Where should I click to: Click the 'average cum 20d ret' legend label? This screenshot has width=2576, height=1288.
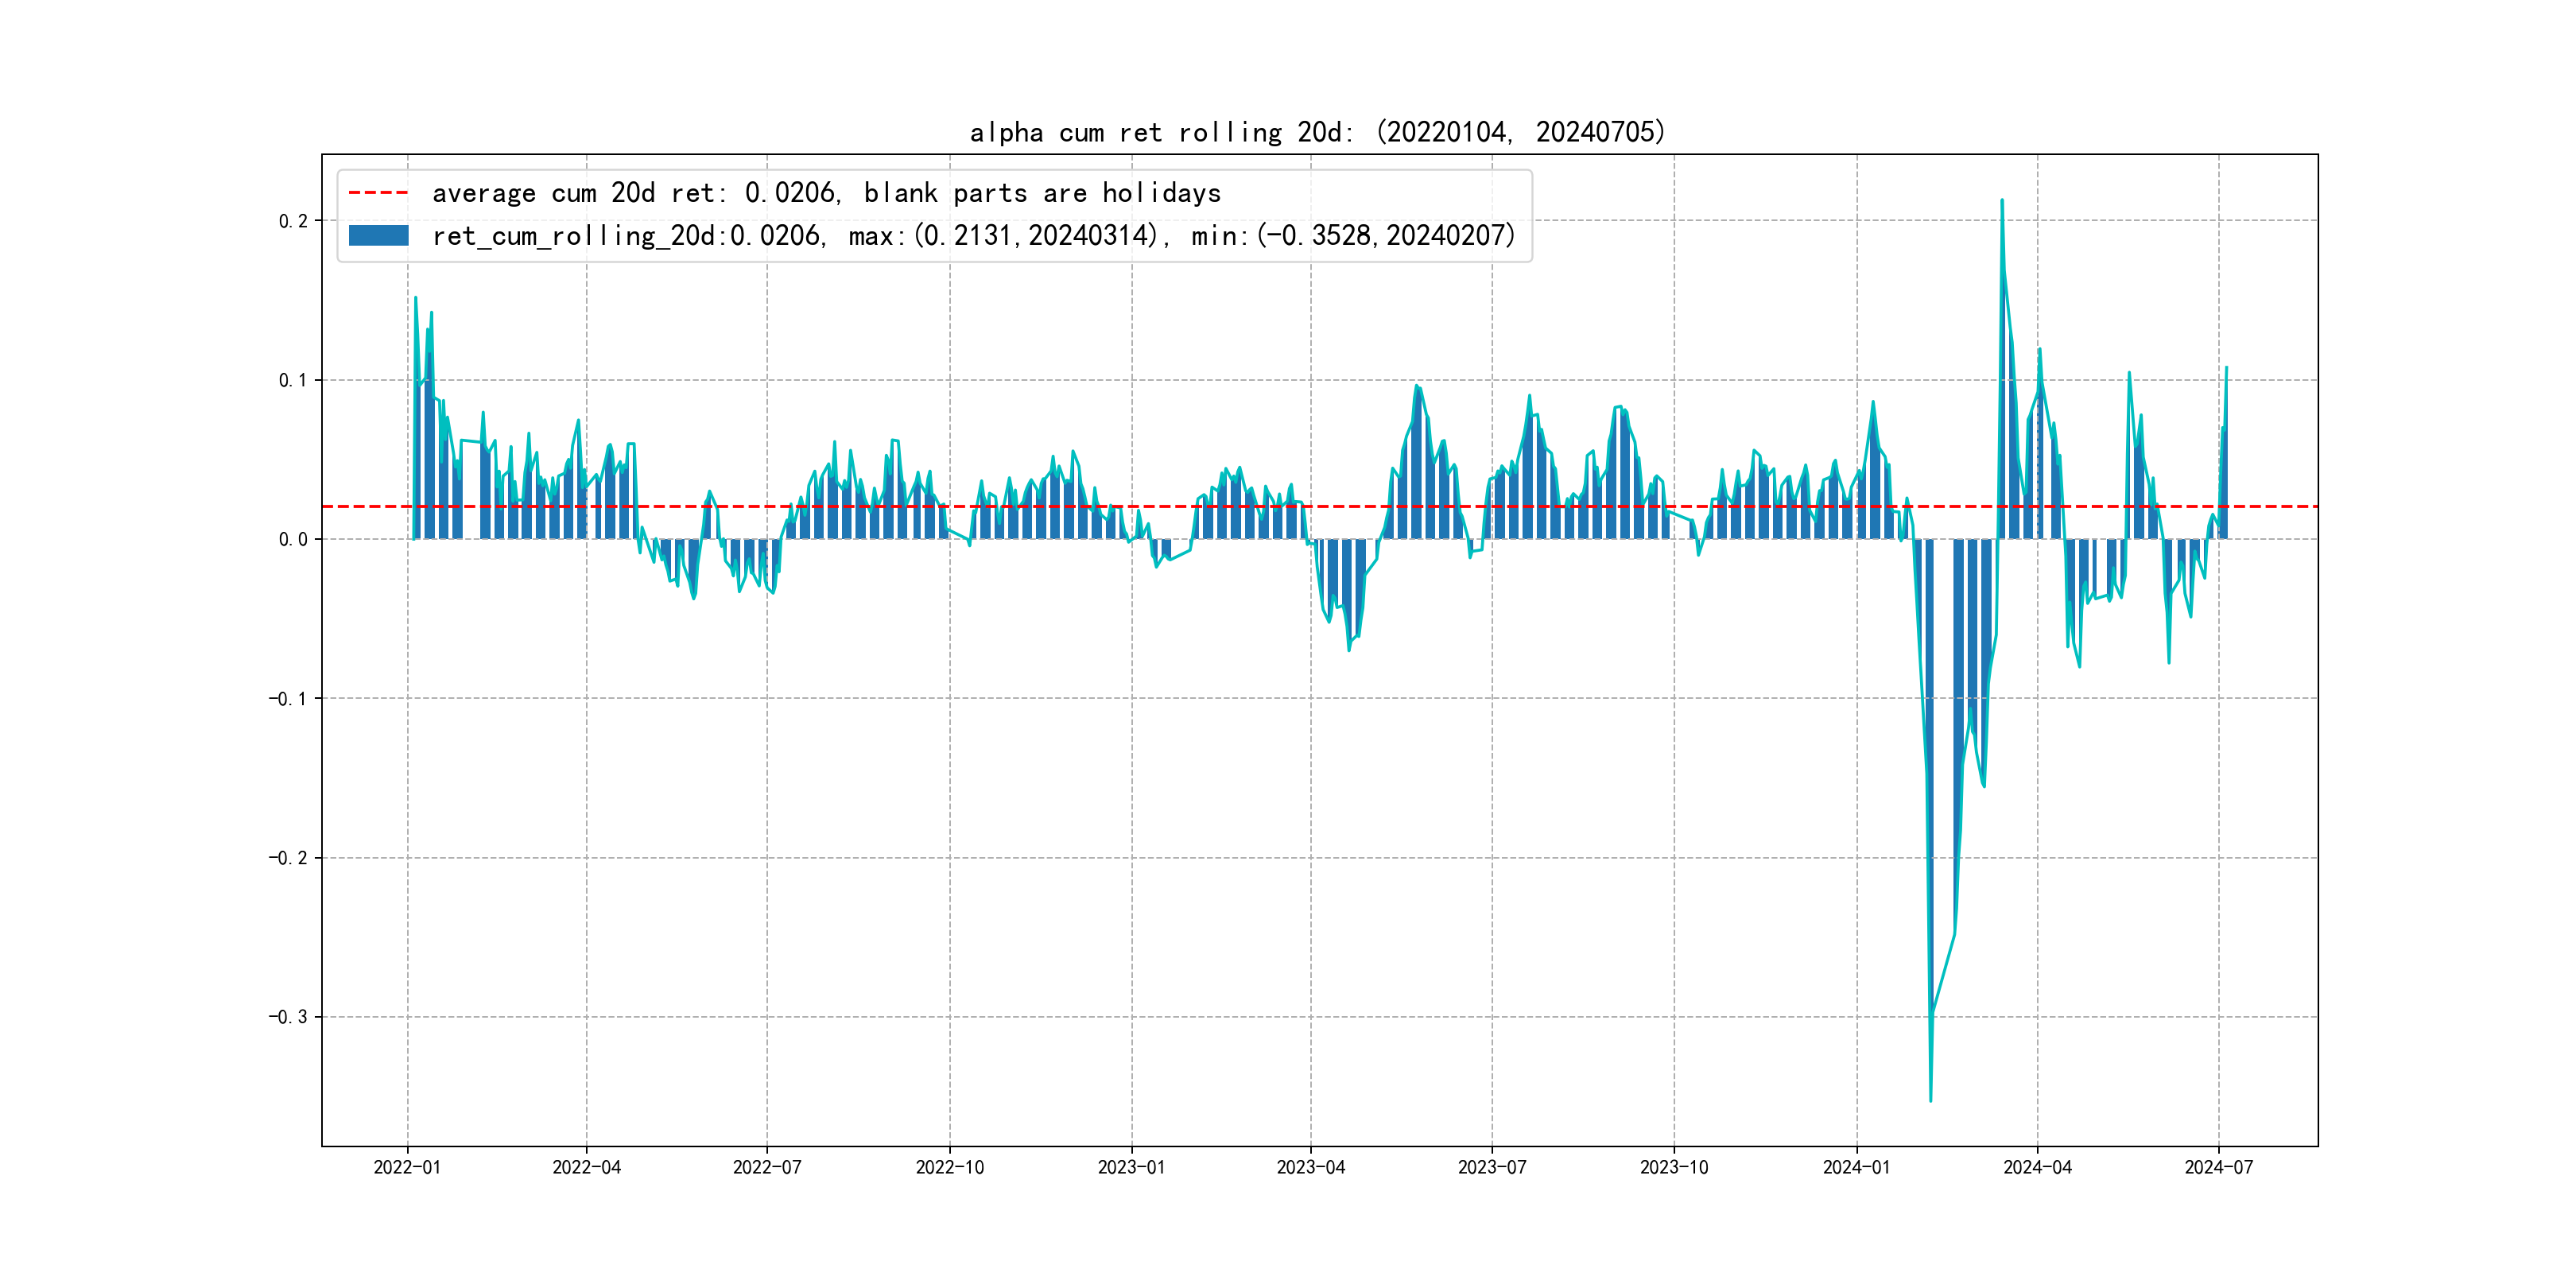click(x=826, y=192)
